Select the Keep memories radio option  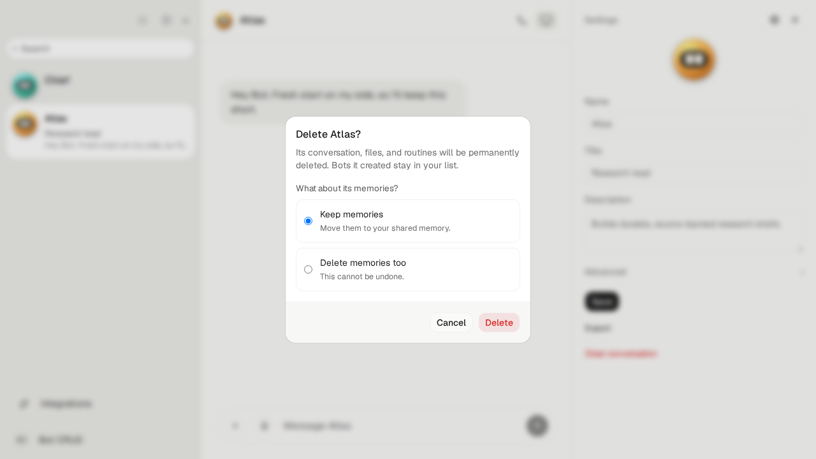point(408,221)
